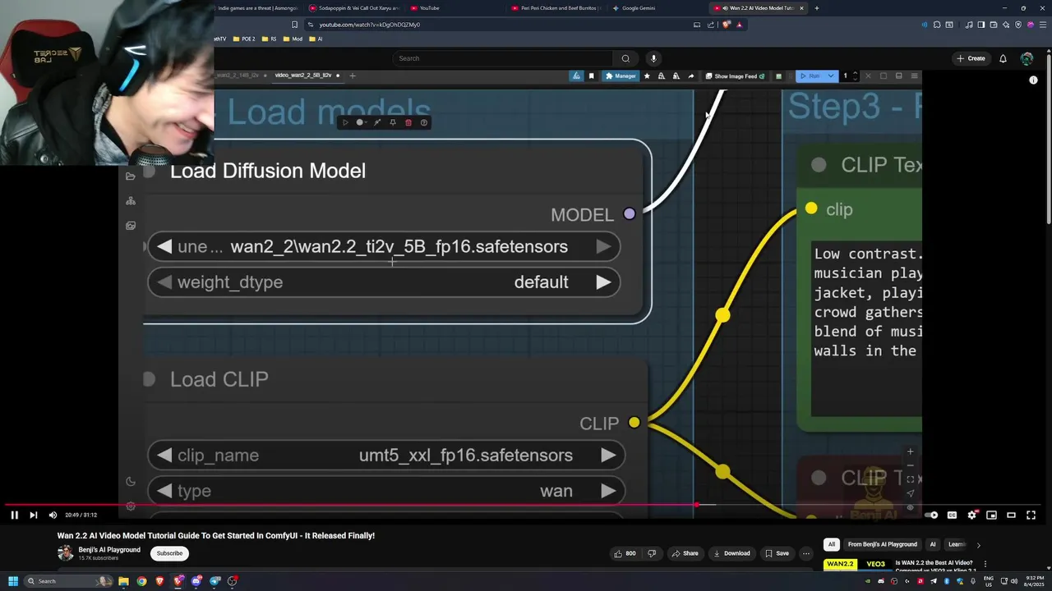Open more actions ellipsis menu
Image resolution: width=1052 pixels, height=591 pixels.
coord(808,553)
